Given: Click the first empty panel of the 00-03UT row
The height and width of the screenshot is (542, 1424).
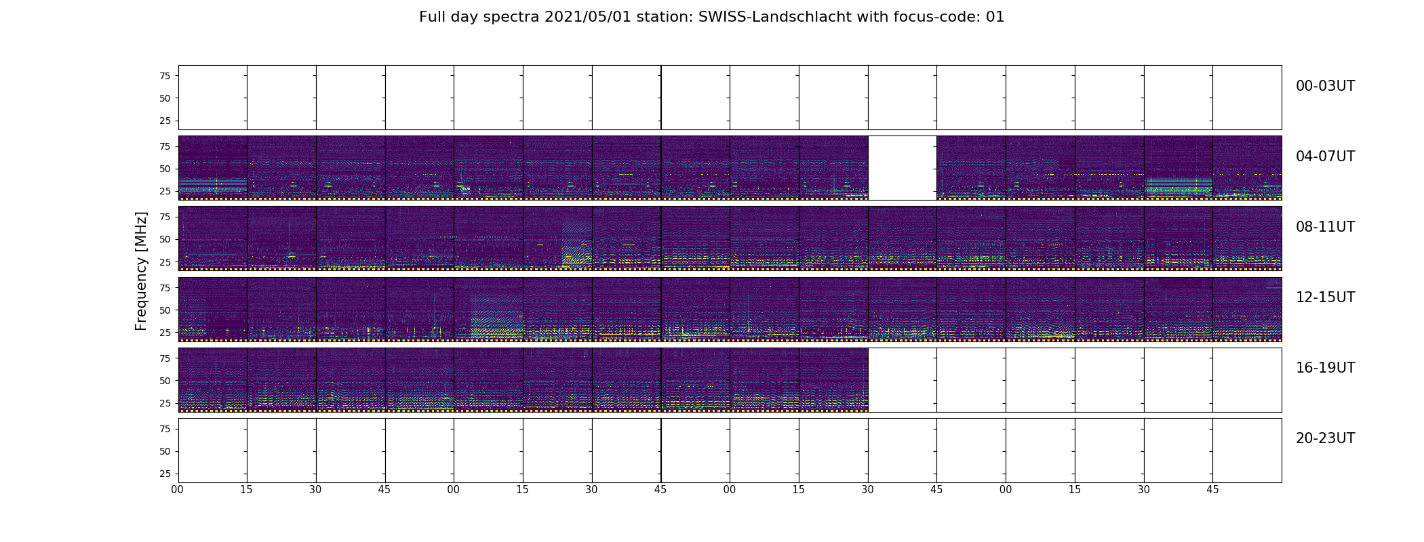Looking at the screenshot, I should [213, 98].
